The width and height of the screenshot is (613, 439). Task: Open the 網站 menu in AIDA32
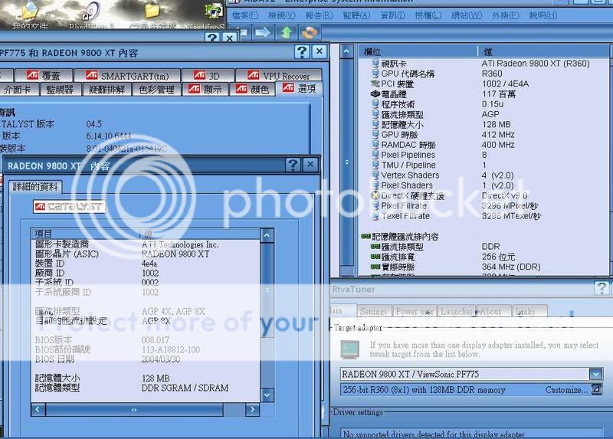[x=467, y=15]
